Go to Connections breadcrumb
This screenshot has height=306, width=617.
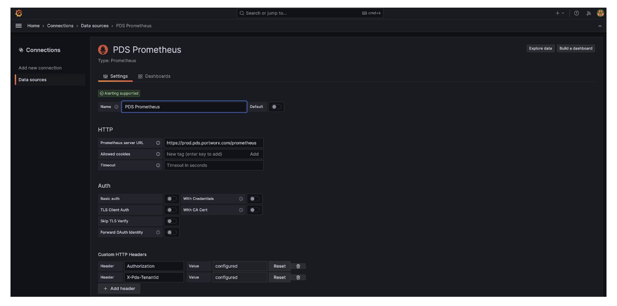pos(60,26)
